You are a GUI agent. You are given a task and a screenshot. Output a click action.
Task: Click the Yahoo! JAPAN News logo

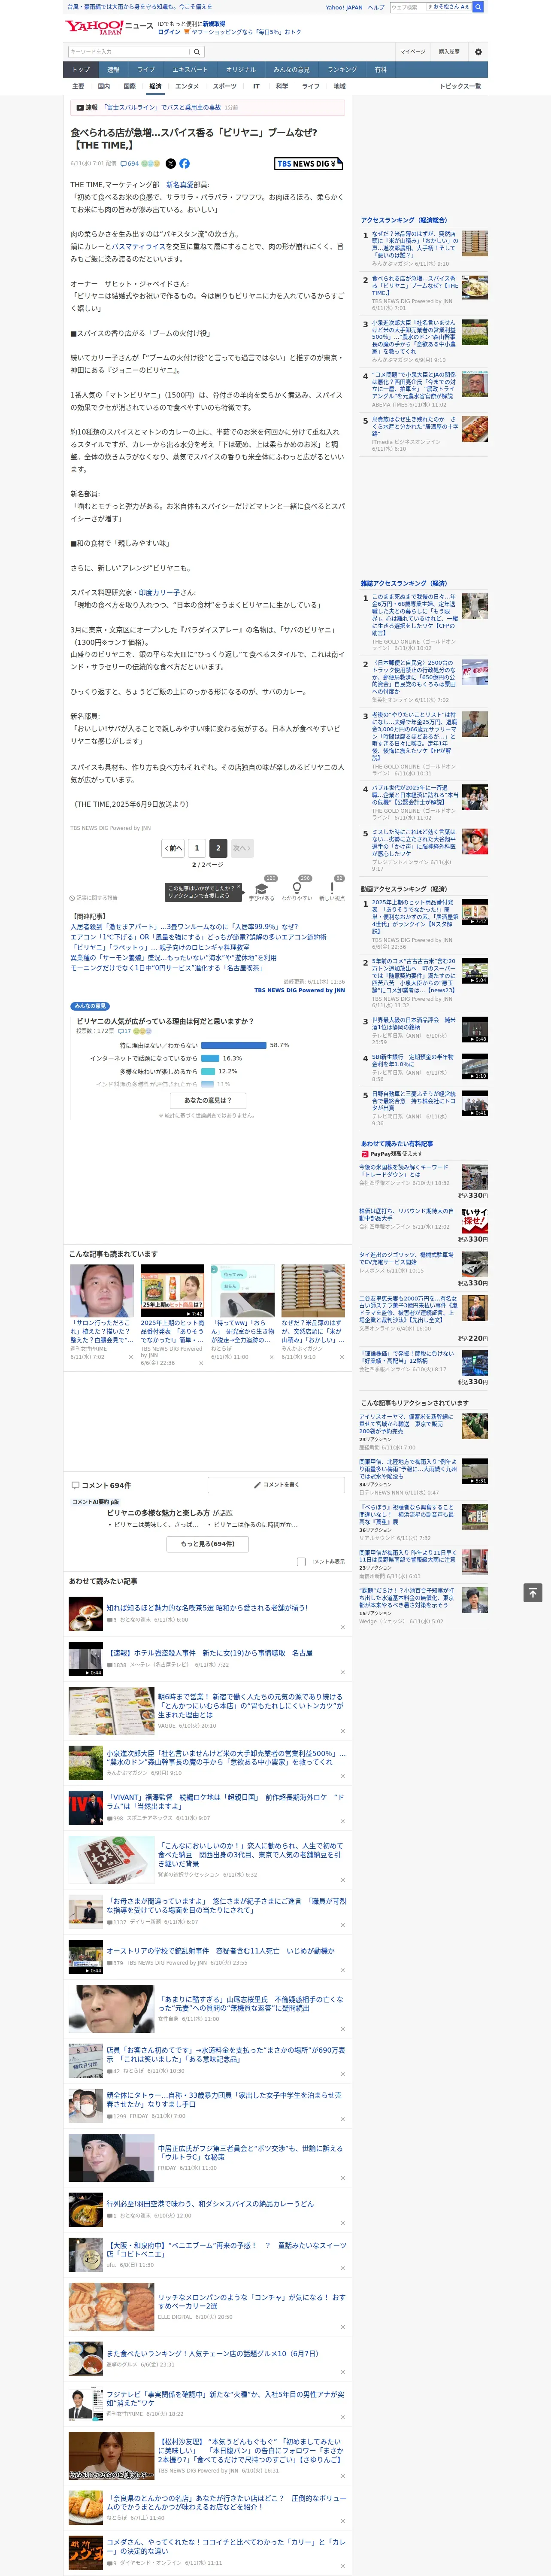(x=109, y=27)
